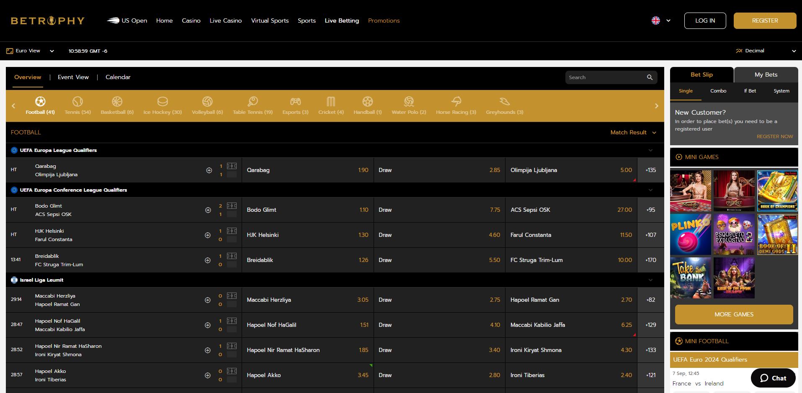This screenshot has width=802, height=393.
Task: Expand +170 more markets for Breidablik match
Action: [651, 260]
